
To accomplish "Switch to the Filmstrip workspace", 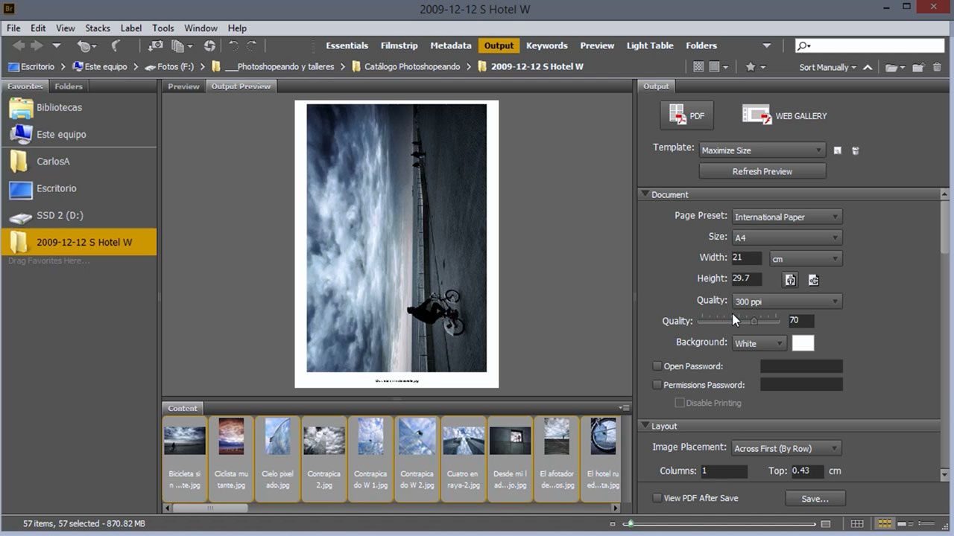I will tap(399, 45).
